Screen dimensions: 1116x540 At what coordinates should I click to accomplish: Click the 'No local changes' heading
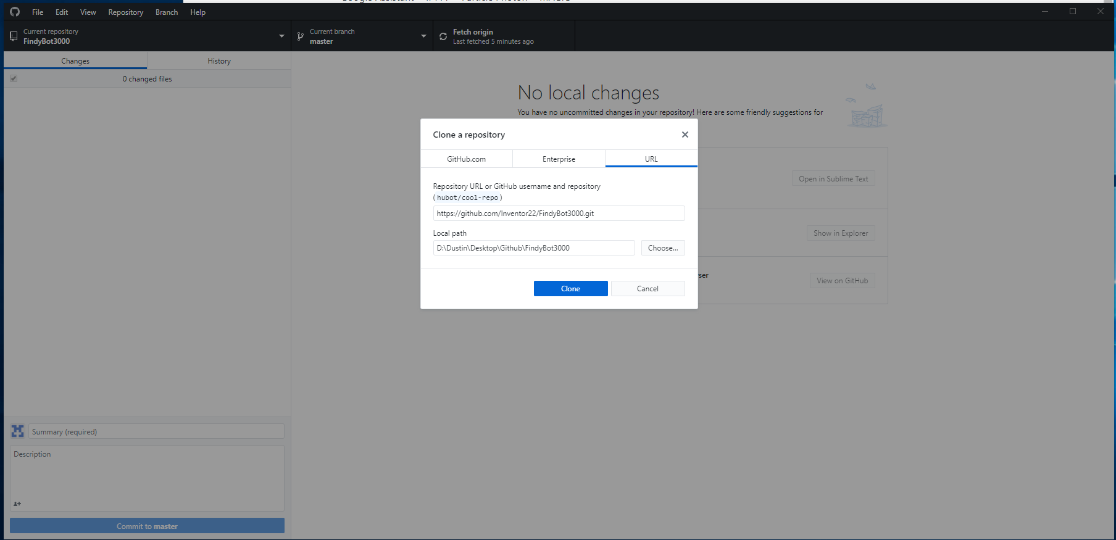point(588,93)
